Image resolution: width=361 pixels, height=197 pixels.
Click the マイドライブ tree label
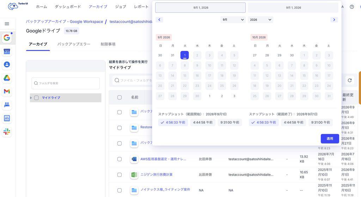(51, 98)
